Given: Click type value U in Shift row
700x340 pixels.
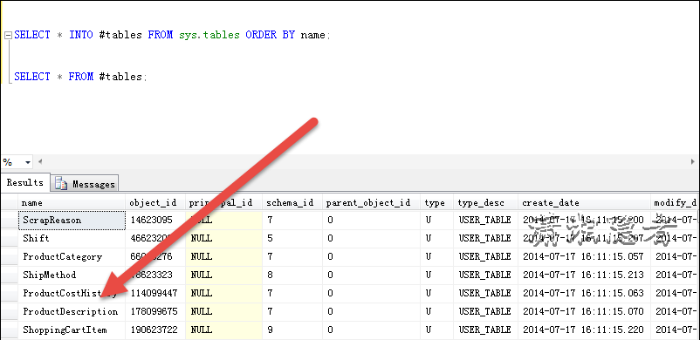Looking at the screenshot, I should 437,239.
